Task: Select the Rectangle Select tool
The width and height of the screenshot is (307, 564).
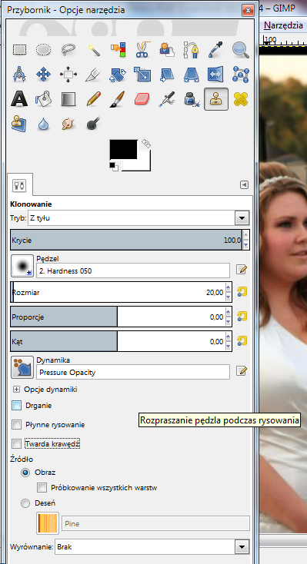Action: [19, 50]
